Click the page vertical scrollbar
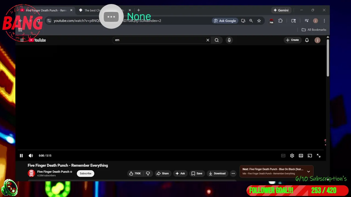 pos(328,57)
